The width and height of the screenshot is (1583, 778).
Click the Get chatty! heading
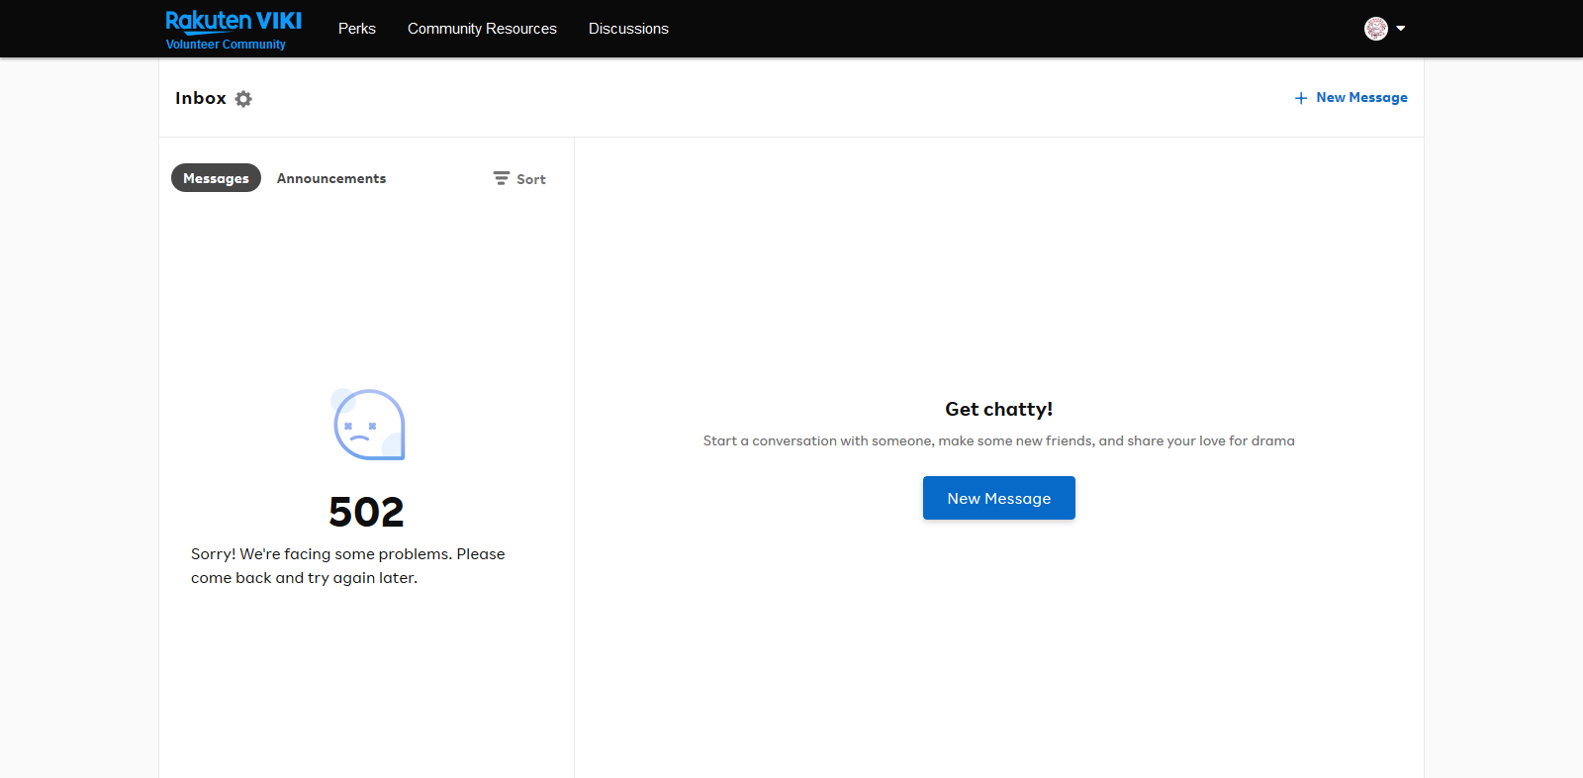(x=998, y=409)
